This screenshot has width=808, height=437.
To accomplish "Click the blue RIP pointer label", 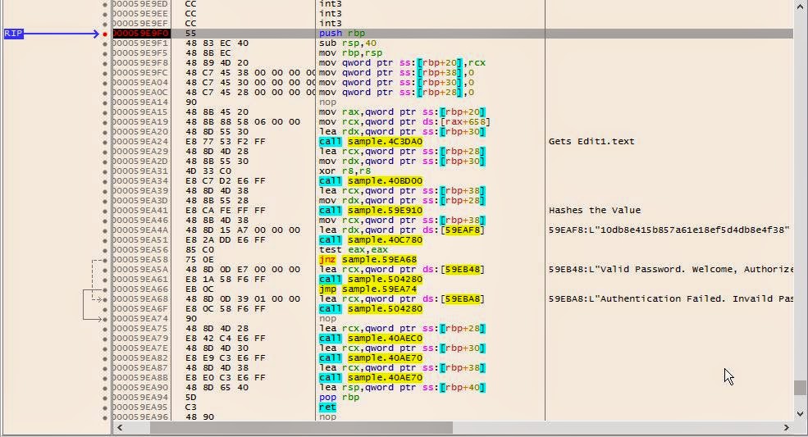I will [14, 34].
